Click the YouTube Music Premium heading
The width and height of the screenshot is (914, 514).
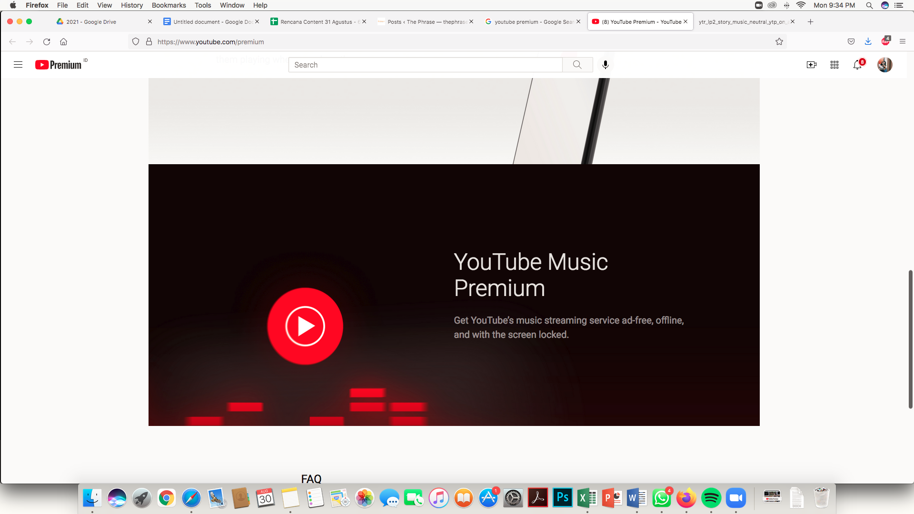coord(531,275)
